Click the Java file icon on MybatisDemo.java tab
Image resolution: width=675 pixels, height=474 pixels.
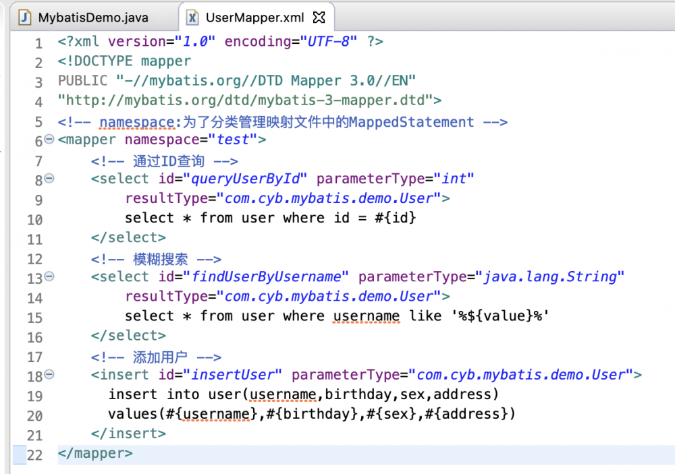(25, 18)
